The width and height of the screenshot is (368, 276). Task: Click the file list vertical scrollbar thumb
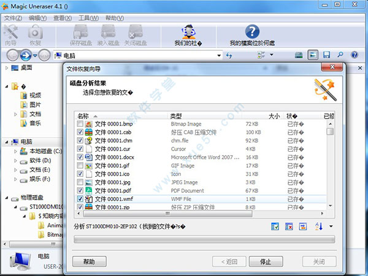pos(330,132)
